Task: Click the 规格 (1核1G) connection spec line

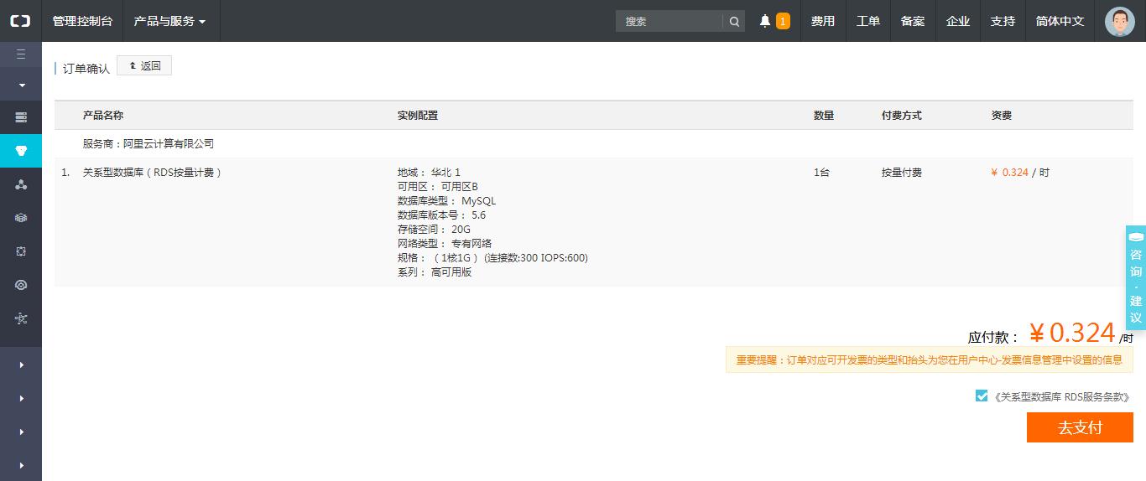Action: point(492,258)
